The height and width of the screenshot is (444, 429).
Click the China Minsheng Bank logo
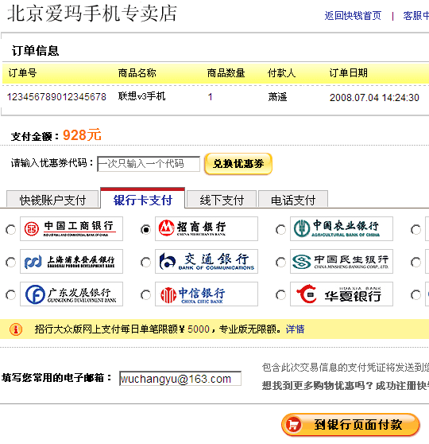tap(342, 261)
